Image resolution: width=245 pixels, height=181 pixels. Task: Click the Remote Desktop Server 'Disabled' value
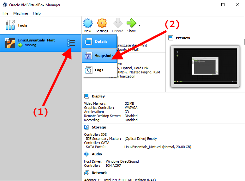point(131,116)
